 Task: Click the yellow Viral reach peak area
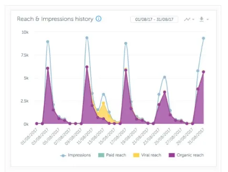pyautogui.click(x=104, y=110)
